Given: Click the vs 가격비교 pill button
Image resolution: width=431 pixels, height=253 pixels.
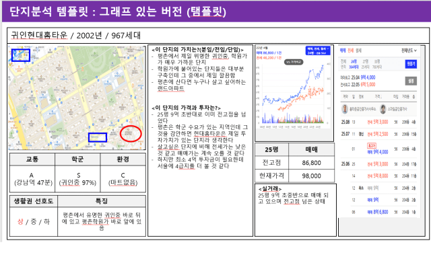Looking at the screenshot, I should click(294, 62).
